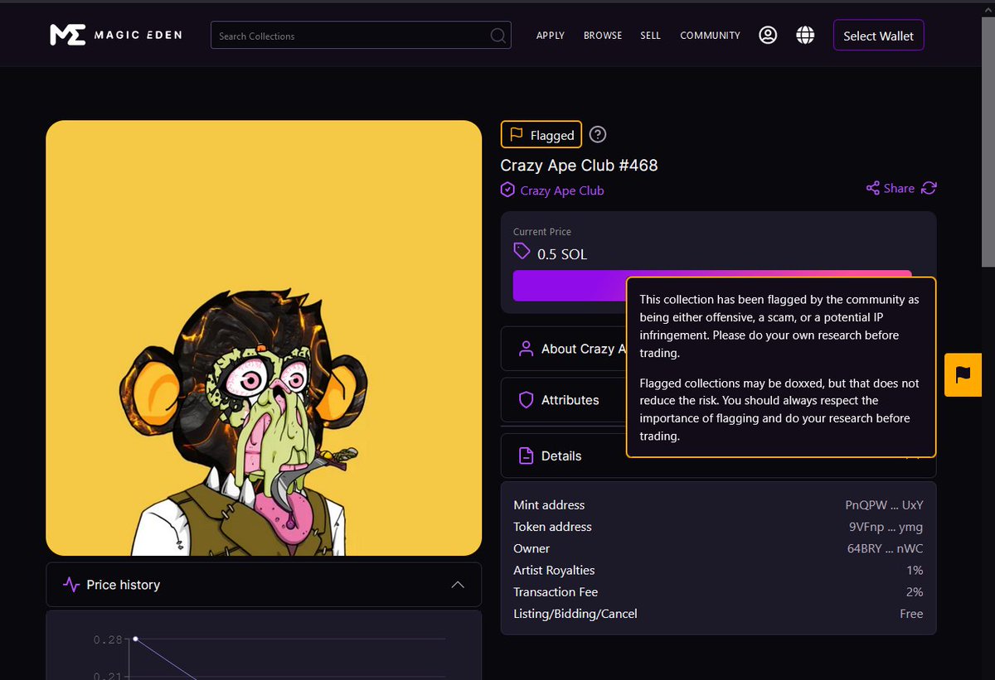The height and width of the screenshot is (680, 995).
Task: Click the verified collection badge icon
Action: pos(507,190)
